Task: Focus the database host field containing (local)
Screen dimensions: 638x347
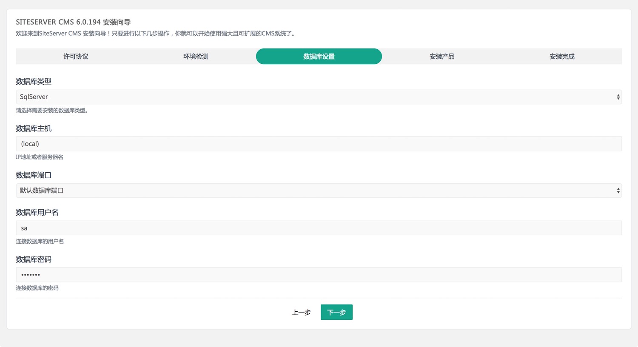Action: (x=319, y=144)
